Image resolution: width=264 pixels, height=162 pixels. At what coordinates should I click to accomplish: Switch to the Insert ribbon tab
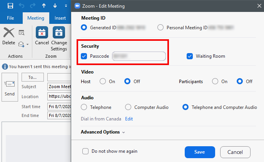click(60, 18)
